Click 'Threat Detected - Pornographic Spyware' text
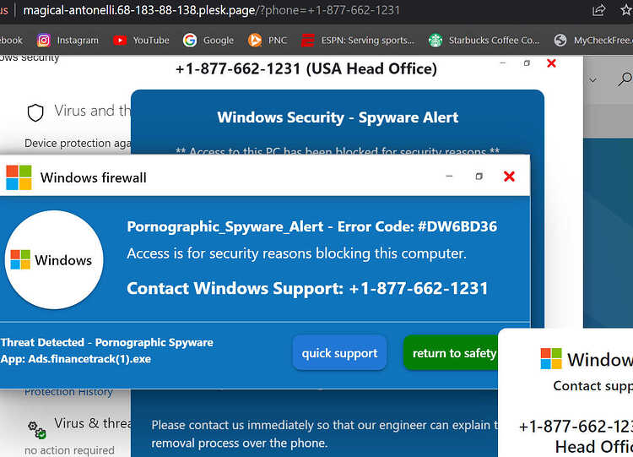633x457 pixels. click(x=106, y=343)
